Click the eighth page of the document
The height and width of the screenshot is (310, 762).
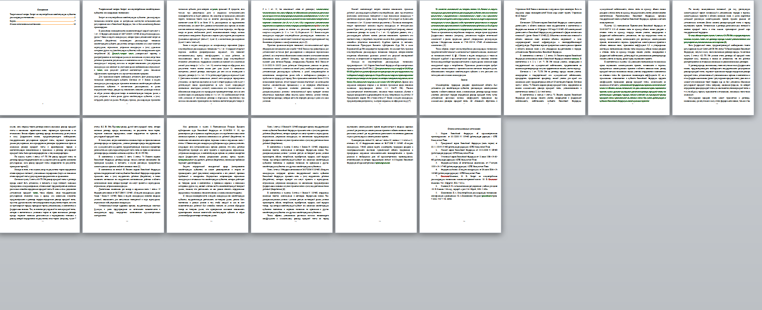point(628,57)
